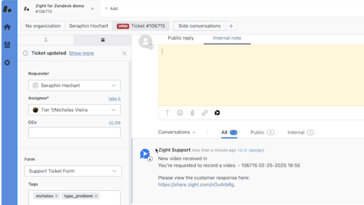The image size is (364, 205).
Task: Close the Zight for Zendesk demo tab
Action: 92,8
